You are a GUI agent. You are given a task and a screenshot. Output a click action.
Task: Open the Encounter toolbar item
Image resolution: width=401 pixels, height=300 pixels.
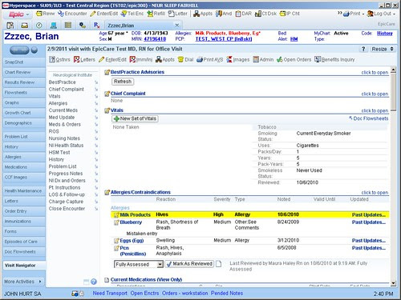(x=72, y=14)
